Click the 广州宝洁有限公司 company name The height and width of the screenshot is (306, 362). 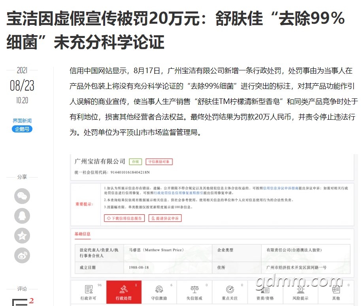point(100,161)
